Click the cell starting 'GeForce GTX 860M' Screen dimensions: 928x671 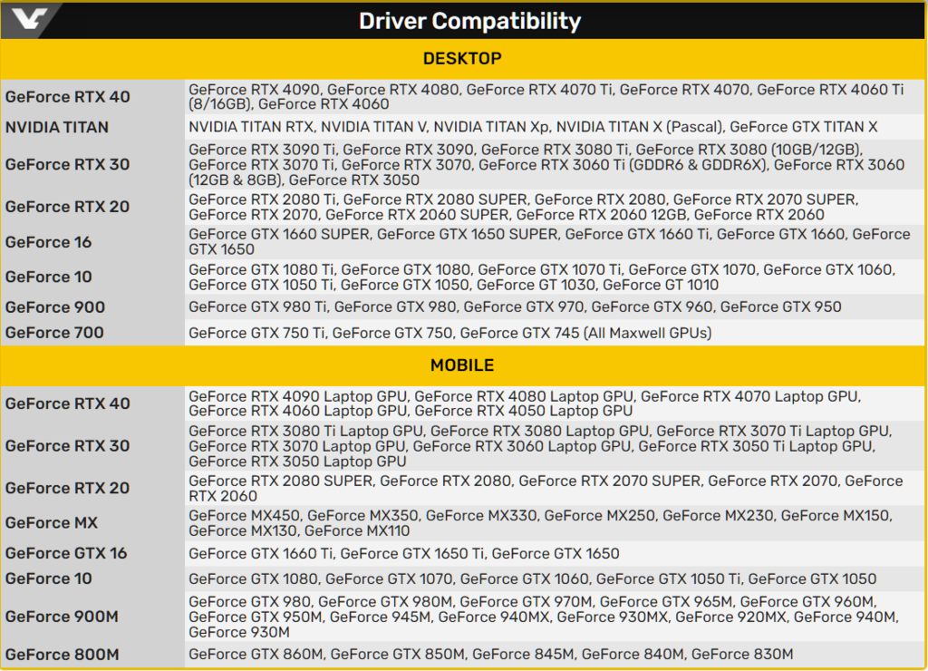555,655
